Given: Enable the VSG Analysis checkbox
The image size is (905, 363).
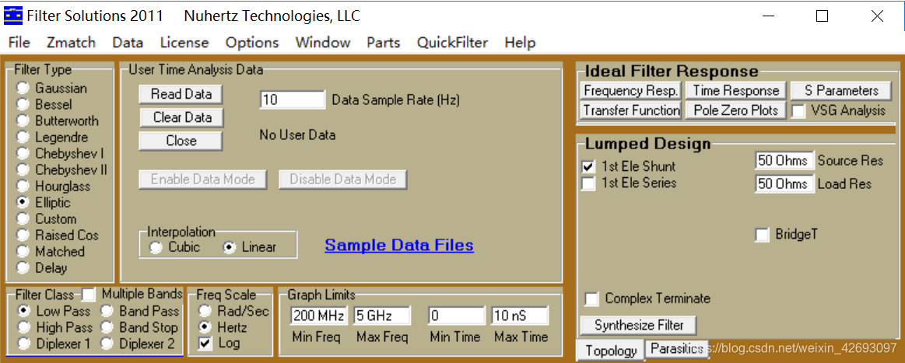Looking at the screenshot, I should click(798, 110).
